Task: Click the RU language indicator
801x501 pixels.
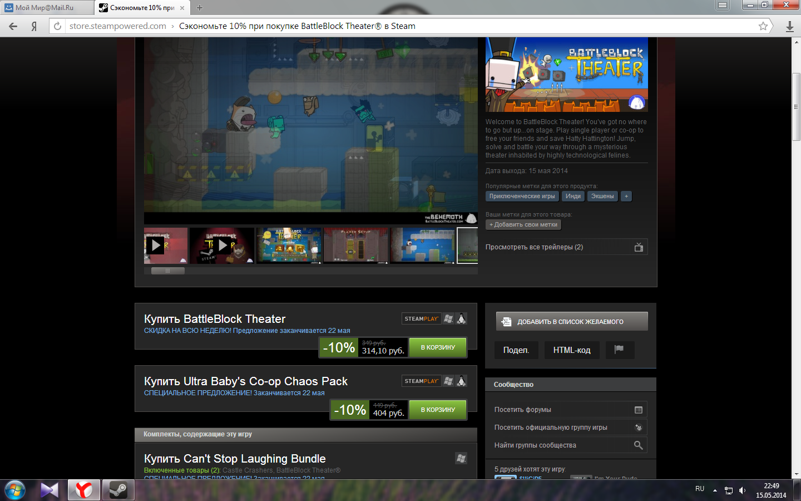Action: point(700,489)
